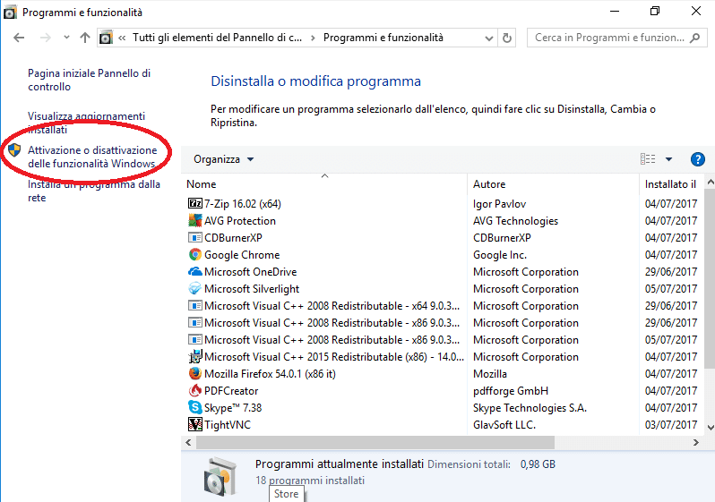Click the GlavSoft LLC. author cell
The height and width of the screenshot is (502, 715).
(x=504, y=424)
